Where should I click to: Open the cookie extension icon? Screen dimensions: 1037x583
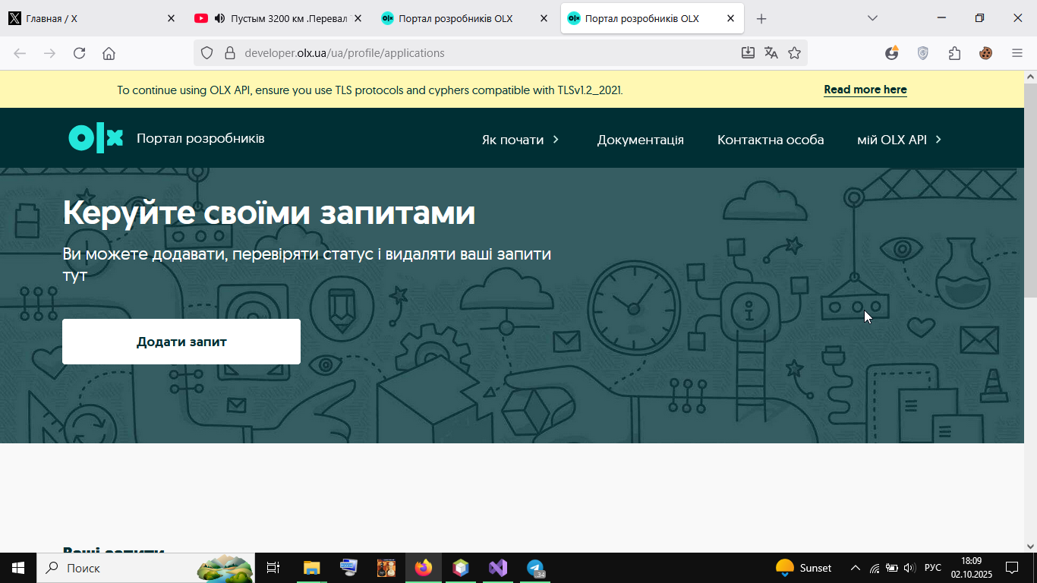tap(985, 53)
